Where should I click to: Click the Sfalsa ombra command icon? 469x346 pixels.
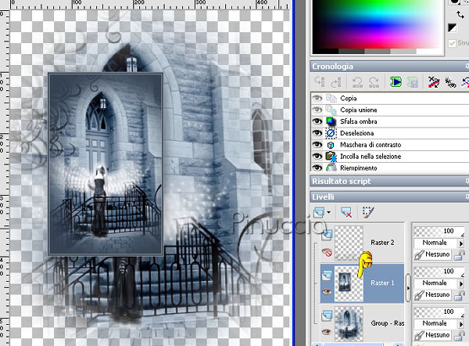[x=331, y=121]
